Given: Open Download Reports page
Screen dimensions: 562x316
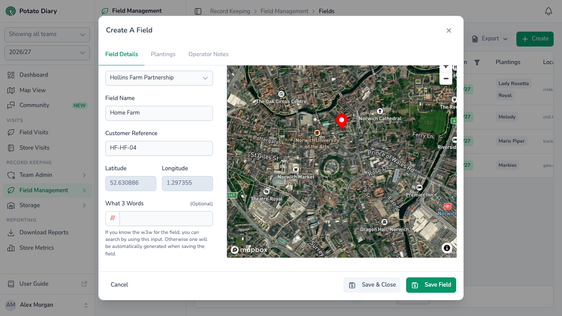Looking at the screenshot, I should tap(47, 233).
